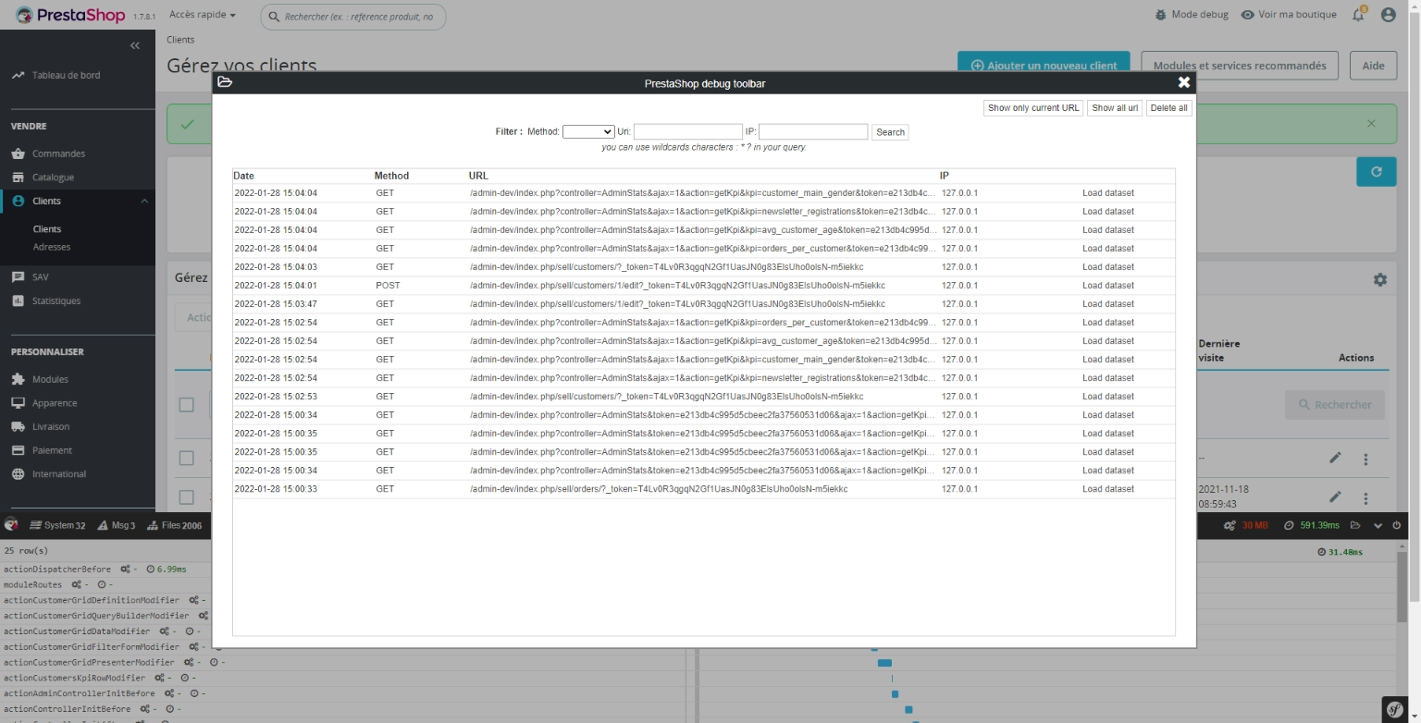
Task: Open the Catalogue menu in the sidebar
Action: pyautogui.click(x=53, y=178)
